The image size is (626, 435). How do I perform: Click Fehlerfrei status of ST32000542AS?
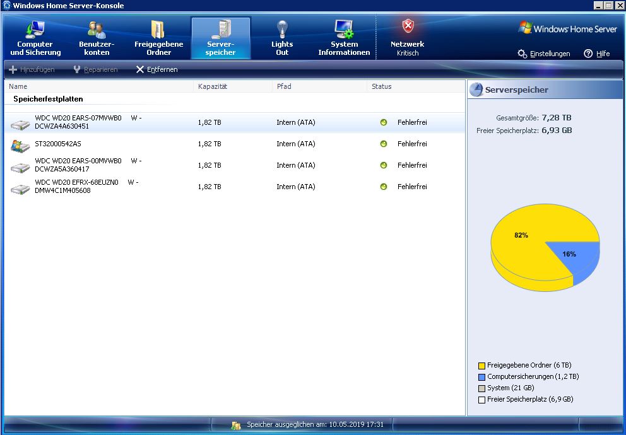pyautogui.click(x=412, y=144)
